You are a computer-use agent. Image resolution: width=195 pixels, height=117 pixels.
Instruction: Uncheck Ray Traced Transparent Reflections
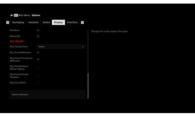tap(38, 59)
